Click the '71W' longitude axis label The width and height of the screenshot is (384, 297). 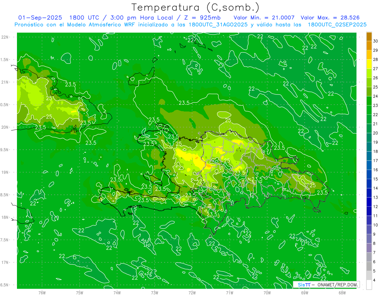[229, 293]
